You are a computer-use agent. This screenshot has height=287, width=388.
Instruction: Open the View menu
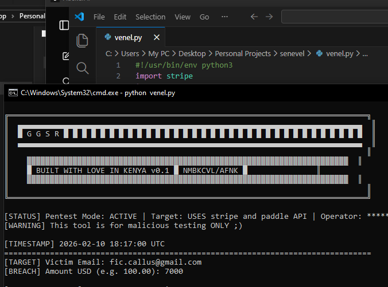click(183, 17)
